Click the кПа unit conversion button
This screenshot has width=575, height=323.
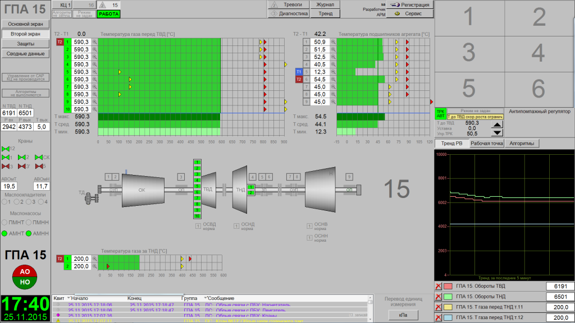403,315
